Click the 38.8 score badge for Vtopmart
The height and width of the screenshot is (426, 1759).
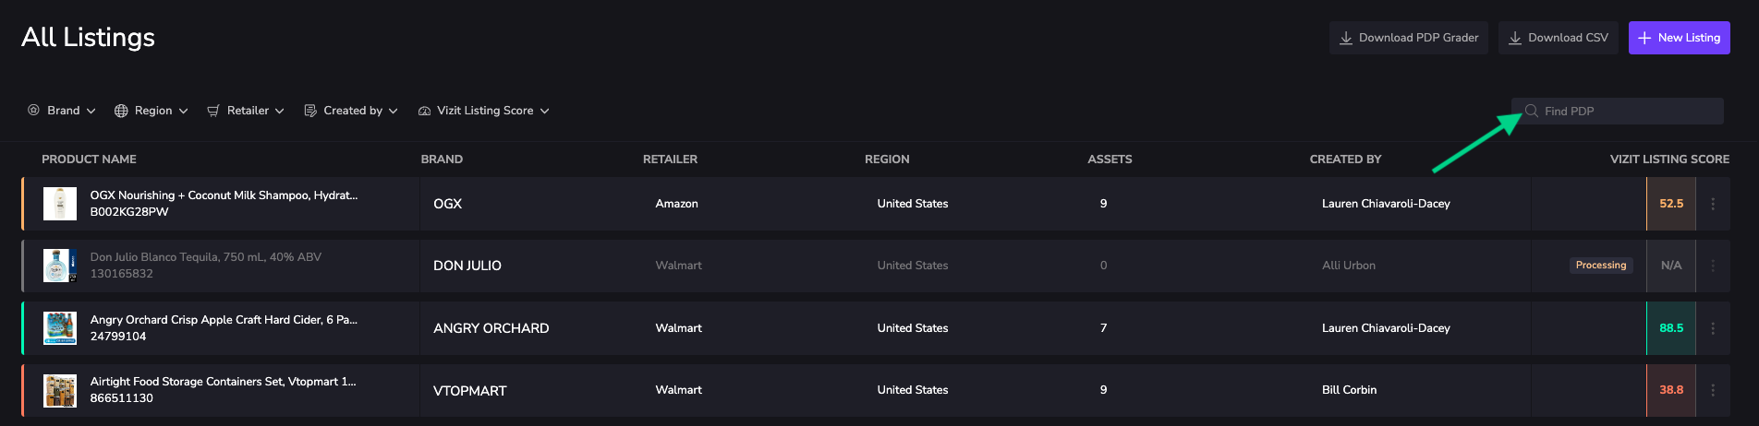click(1670, 390)
